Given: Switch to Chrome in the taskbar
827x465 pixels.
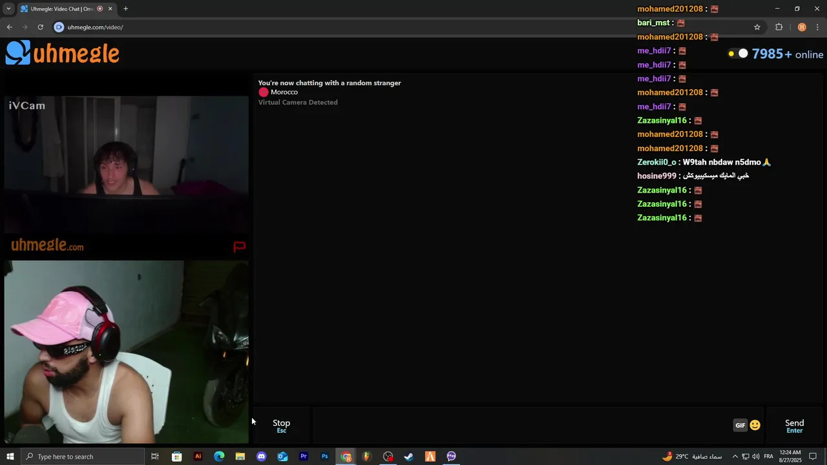Looking at the screenshot, I should (x=346, y=457).
